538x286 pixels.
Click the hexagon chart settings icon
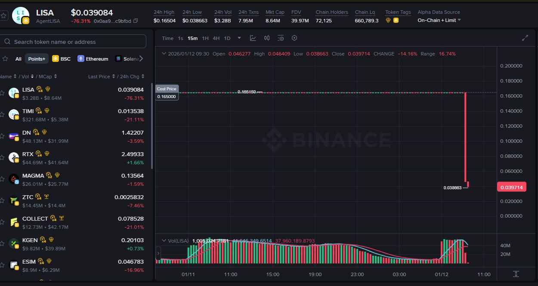coord(294,38)
